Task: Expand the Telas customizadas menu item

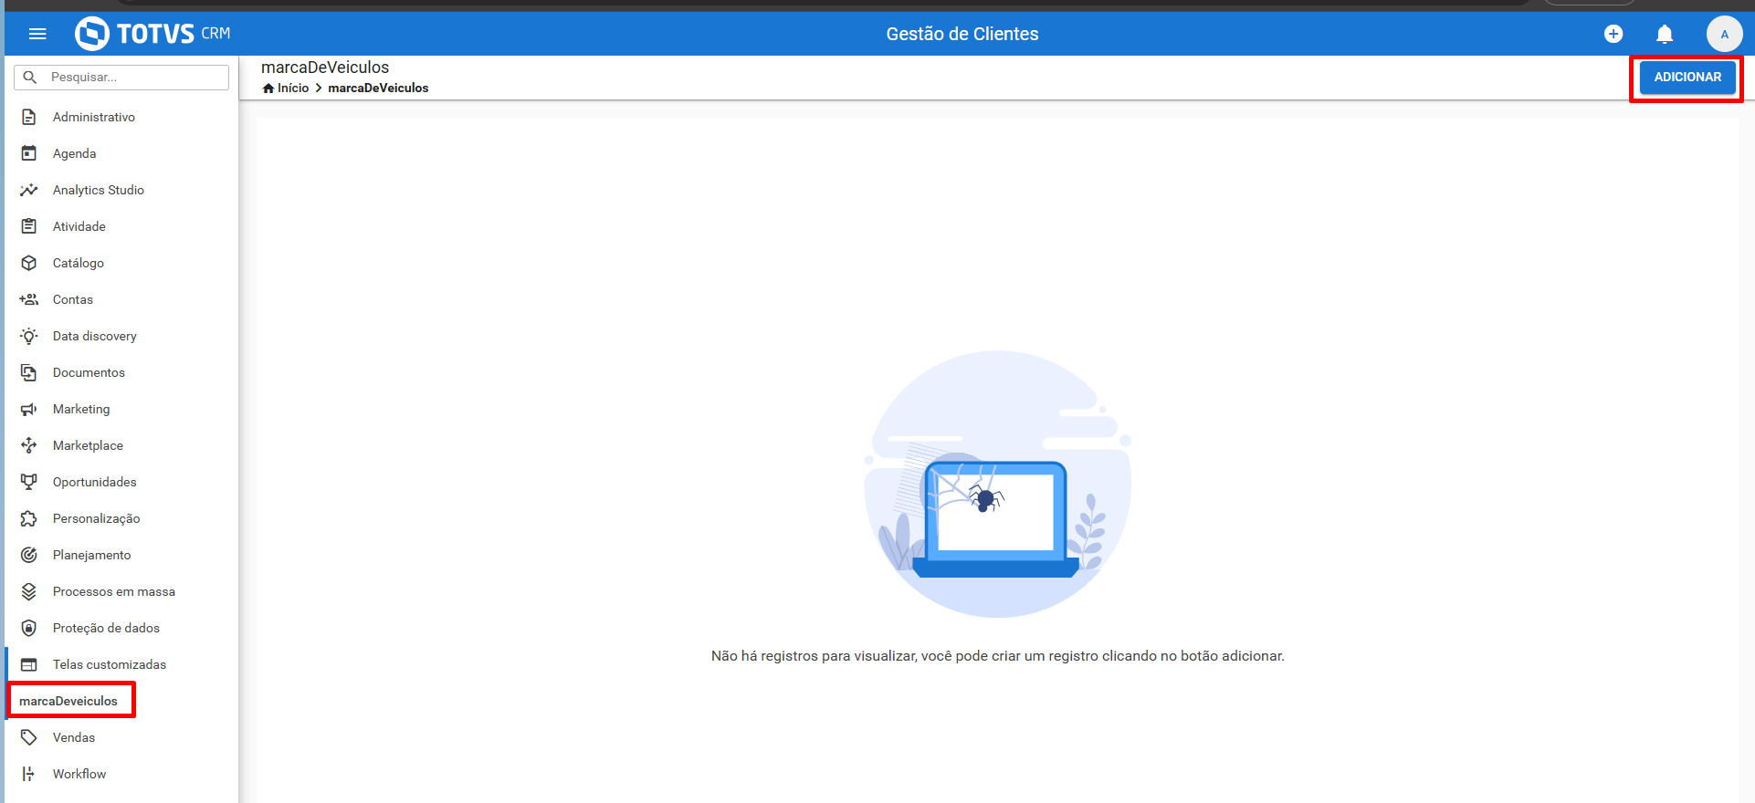Action: click(x=121, y=664)
